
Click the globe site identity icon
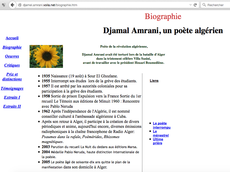click(20, 5)
